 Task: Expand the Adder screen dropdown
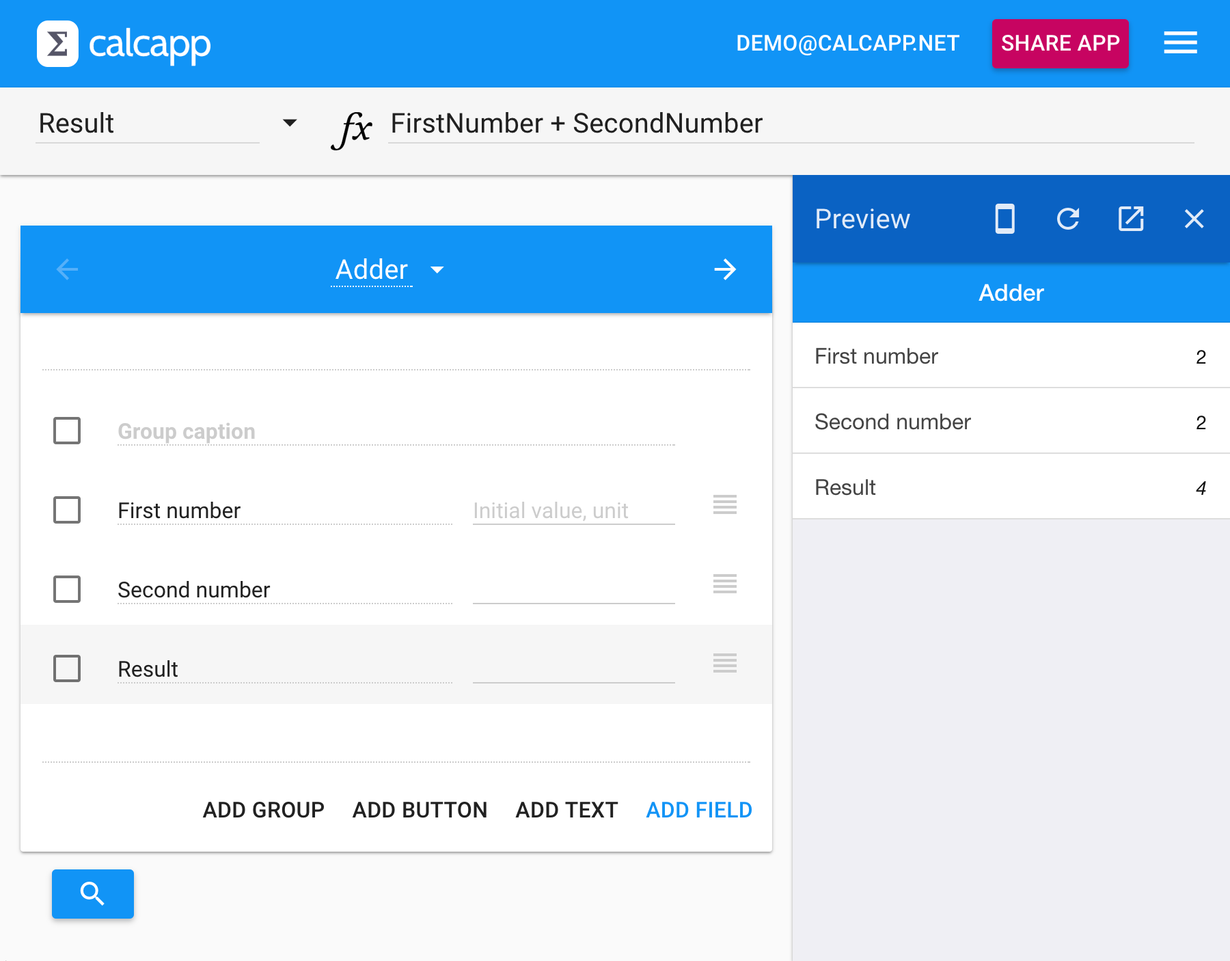(437, 269)
